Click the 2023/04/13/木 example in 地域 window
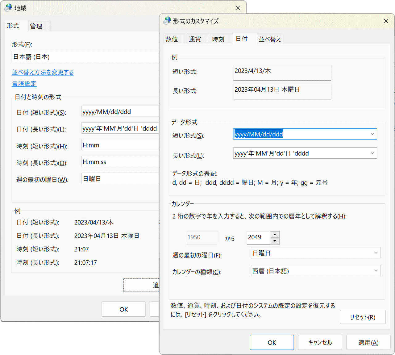395x355 pixels. 94,222
